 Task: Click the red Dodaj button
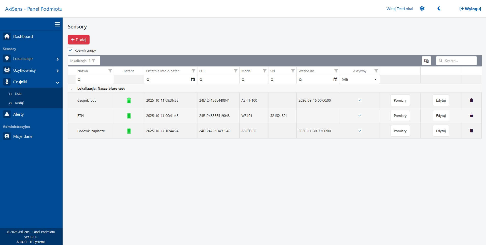click(x=78, y=40)
